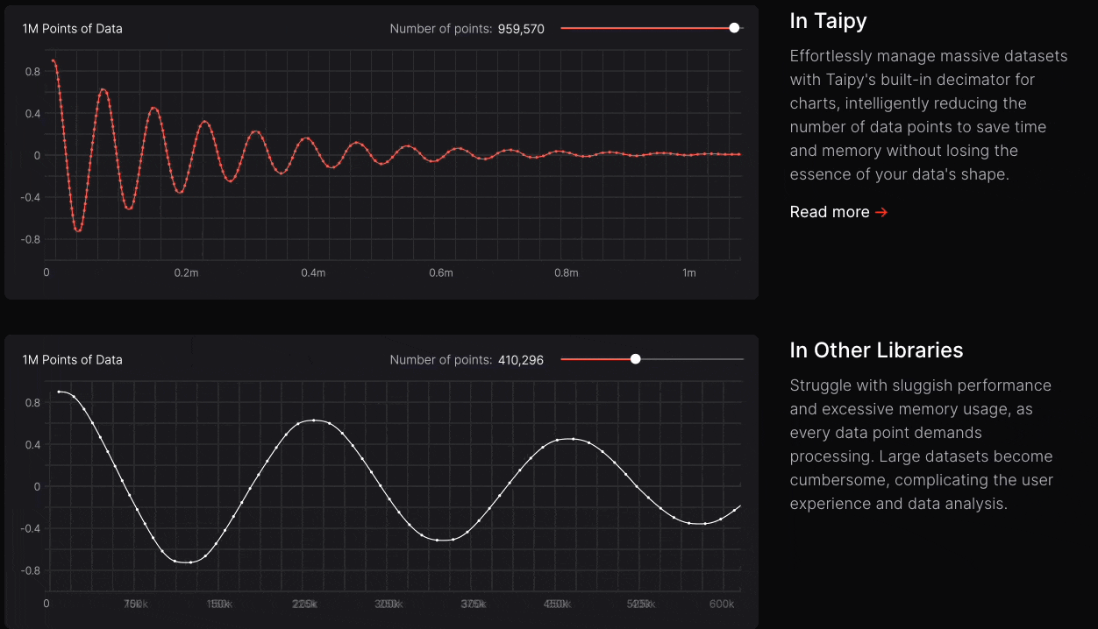The width and height of the screenshot is (1098, 629).
Task: Click the first peak of the red Taipy curve
Action: click(x=53, y=60)
